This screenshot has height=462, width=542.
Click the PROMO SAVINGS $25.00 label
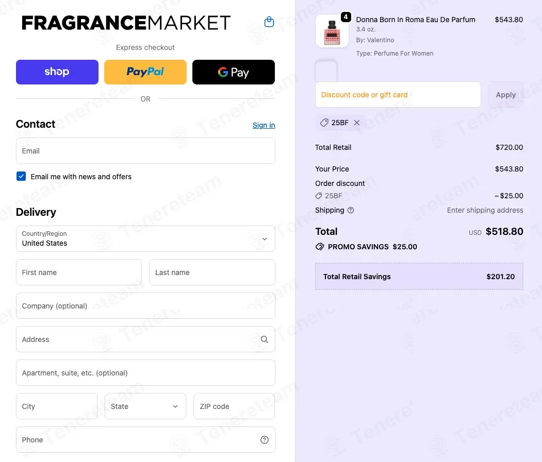[x=372, y=247]
